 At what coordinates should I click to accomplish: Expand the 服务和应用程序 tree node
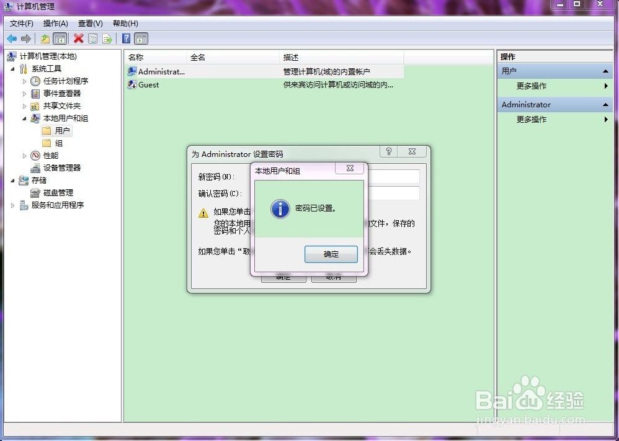(12, 205)
